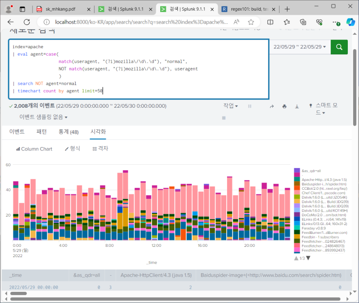Close the regex101 tab
359x303 pixels.
point(274,9)
